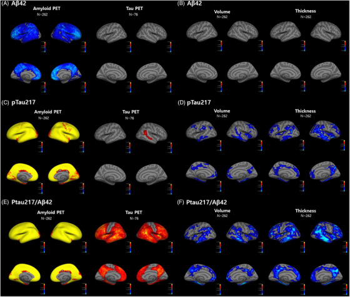Select "Volume" label in panel F
The image size is (350, 297).
[x=222, y=211]
